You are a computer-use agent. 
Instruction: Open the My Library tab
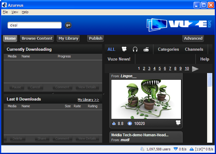click(x=68, y=38)
